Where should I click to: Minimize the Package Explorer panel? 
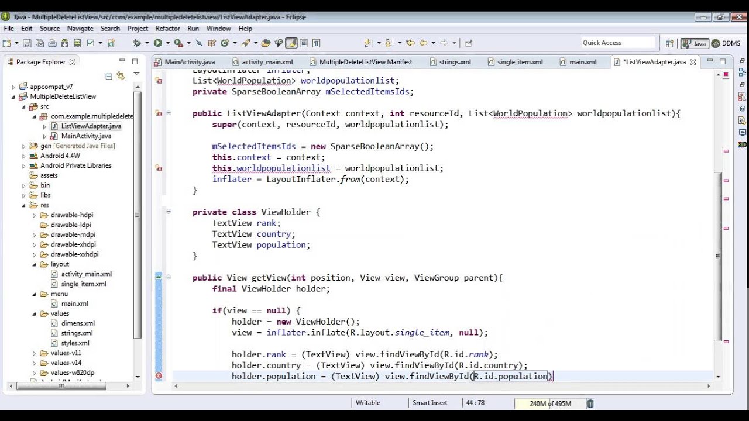click(x=122, y=61)
